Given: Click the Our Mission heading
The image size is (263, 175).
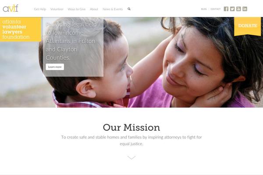Looking at the screenshot, I should coord(131,127).
